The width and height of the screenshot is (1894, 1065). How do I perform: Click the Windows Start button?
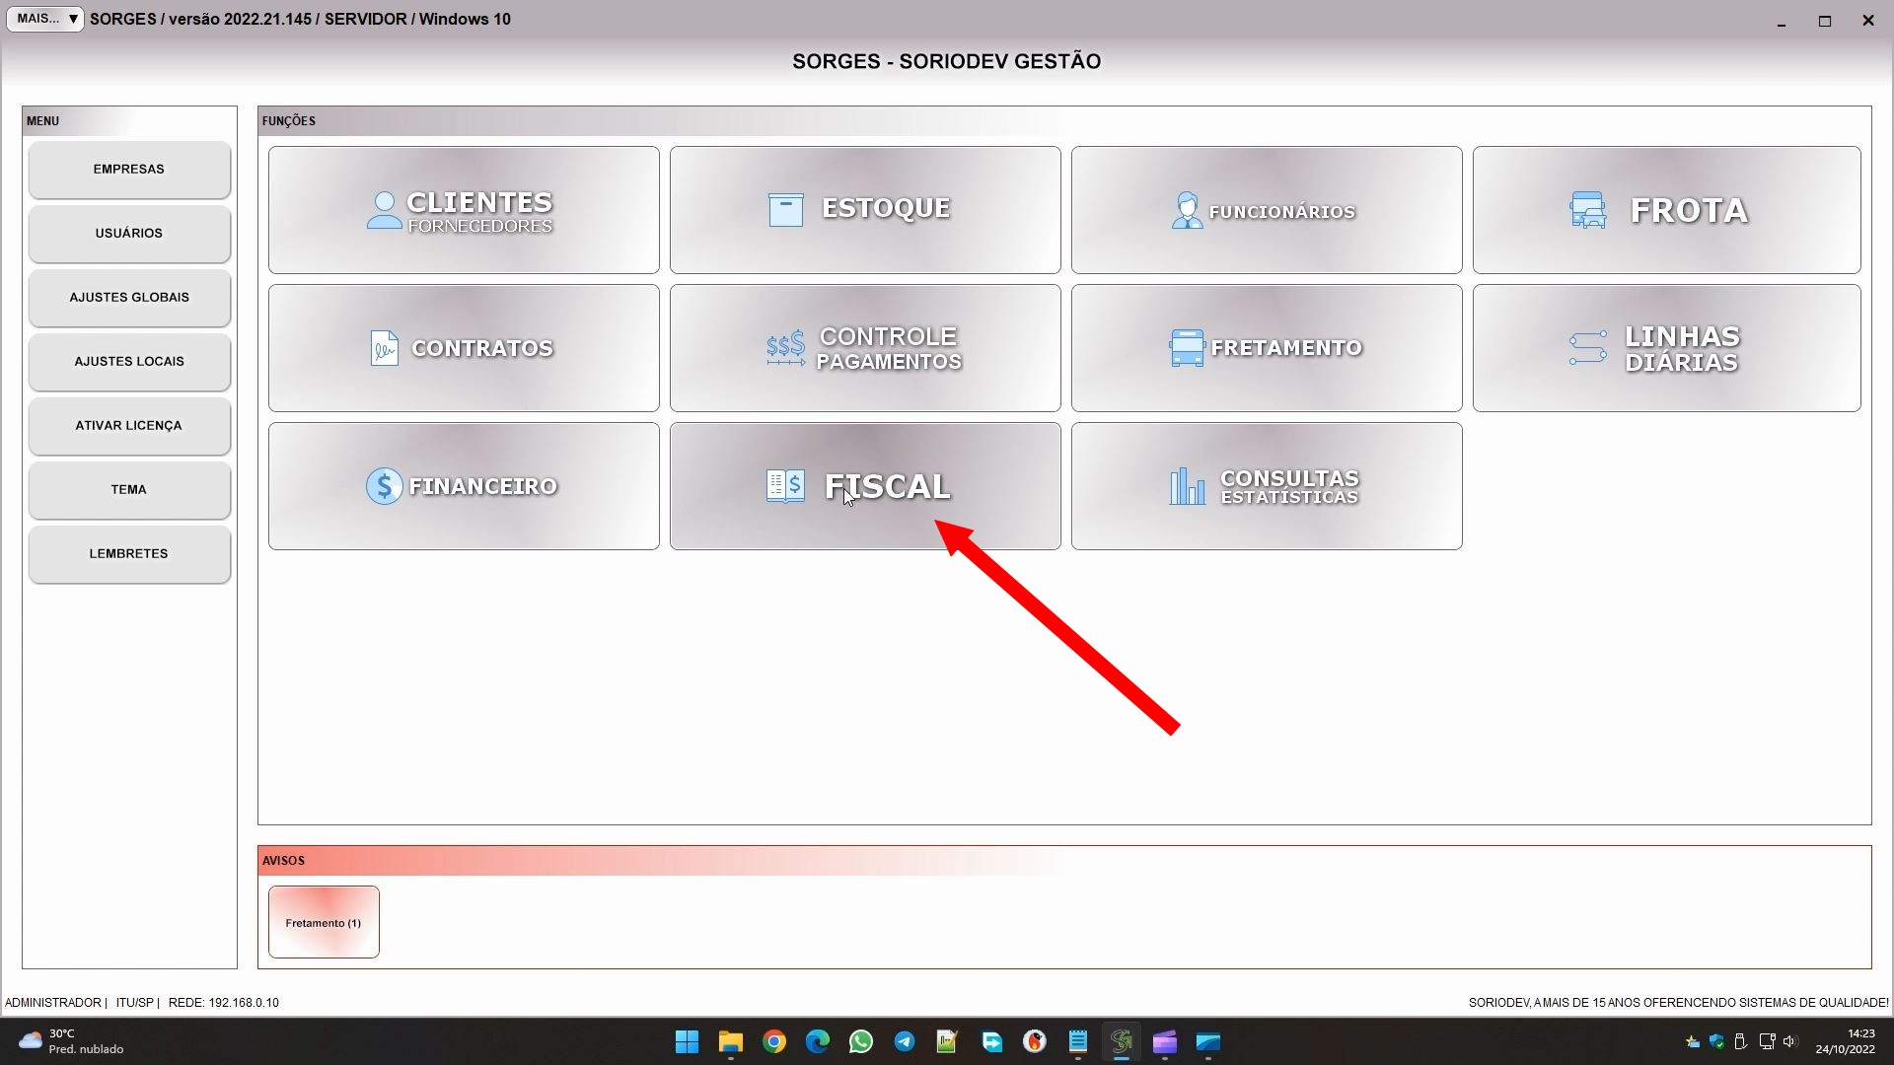click(x=687, y=1041)
